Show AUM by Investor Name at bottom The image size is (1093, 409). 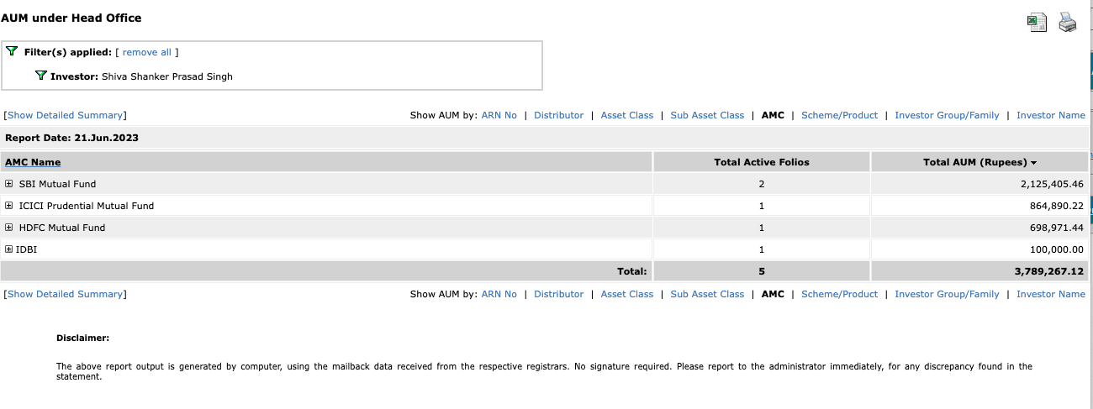coord(1051,294)
